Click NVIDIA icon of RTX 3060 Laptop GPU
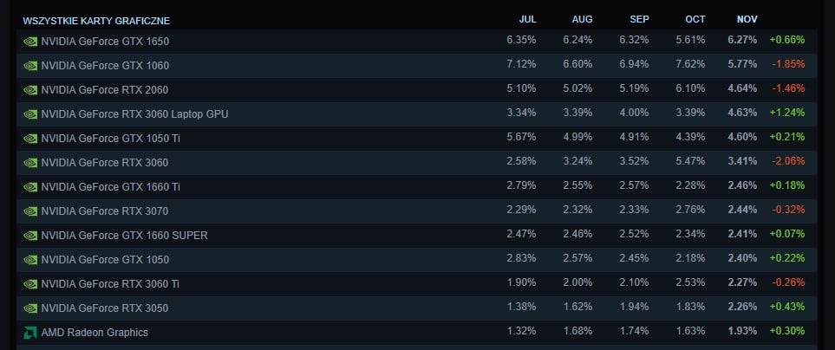The height and width of the screenshot is (350, 835). pyautogui.click(x=30, y=113)
